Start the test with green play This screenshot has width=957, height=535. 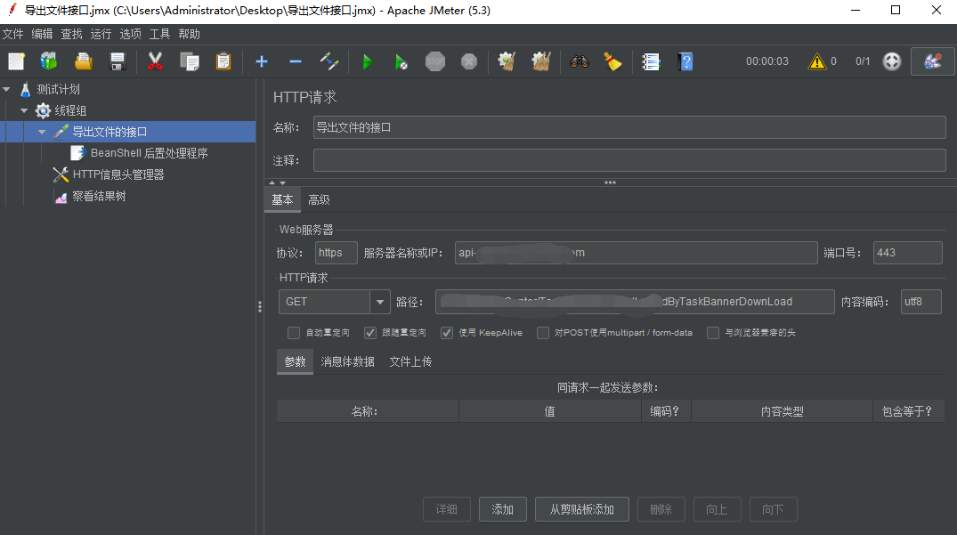368,61
